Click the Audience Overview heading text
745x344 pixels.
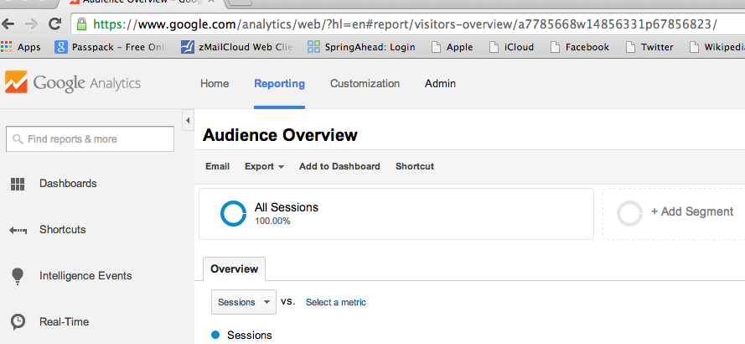280,135
